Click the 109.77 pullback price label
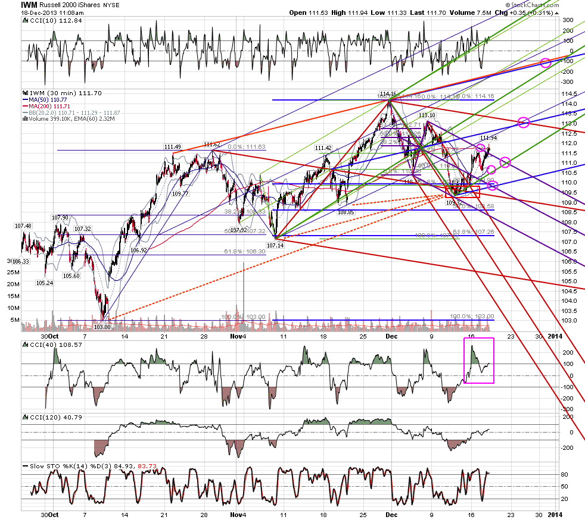Screen dimensions: 585x523 point(180,194)
